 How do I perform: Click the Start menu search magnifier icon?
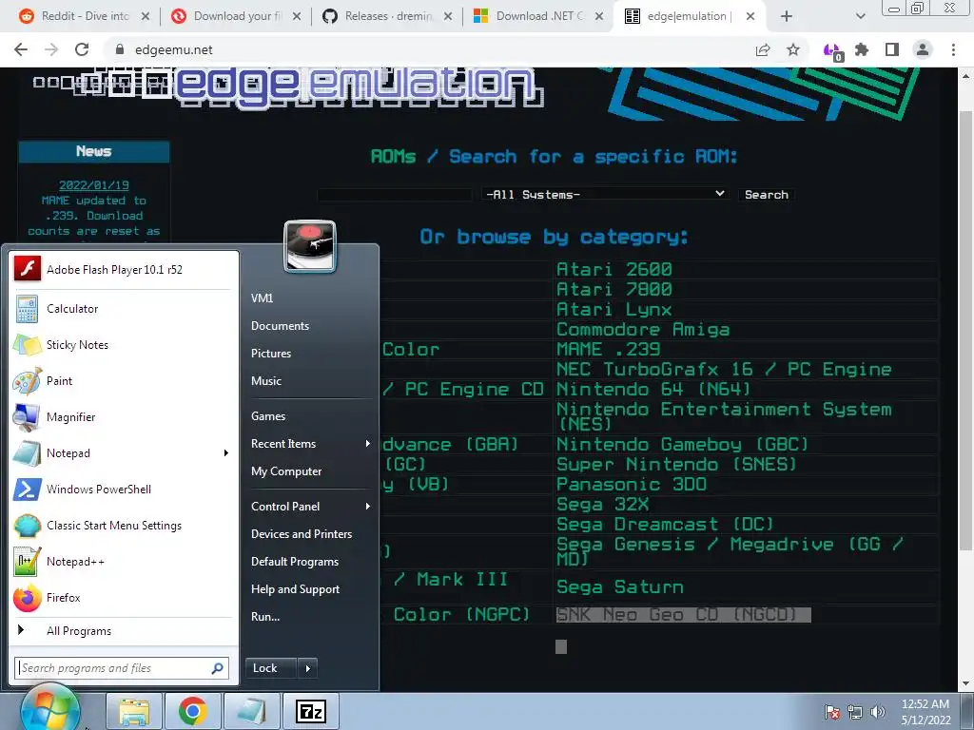click(x=218, y=668)
